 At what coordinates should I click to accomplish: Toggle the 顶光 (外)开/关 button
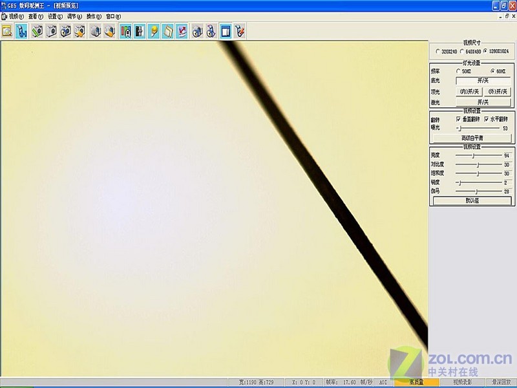498,91
